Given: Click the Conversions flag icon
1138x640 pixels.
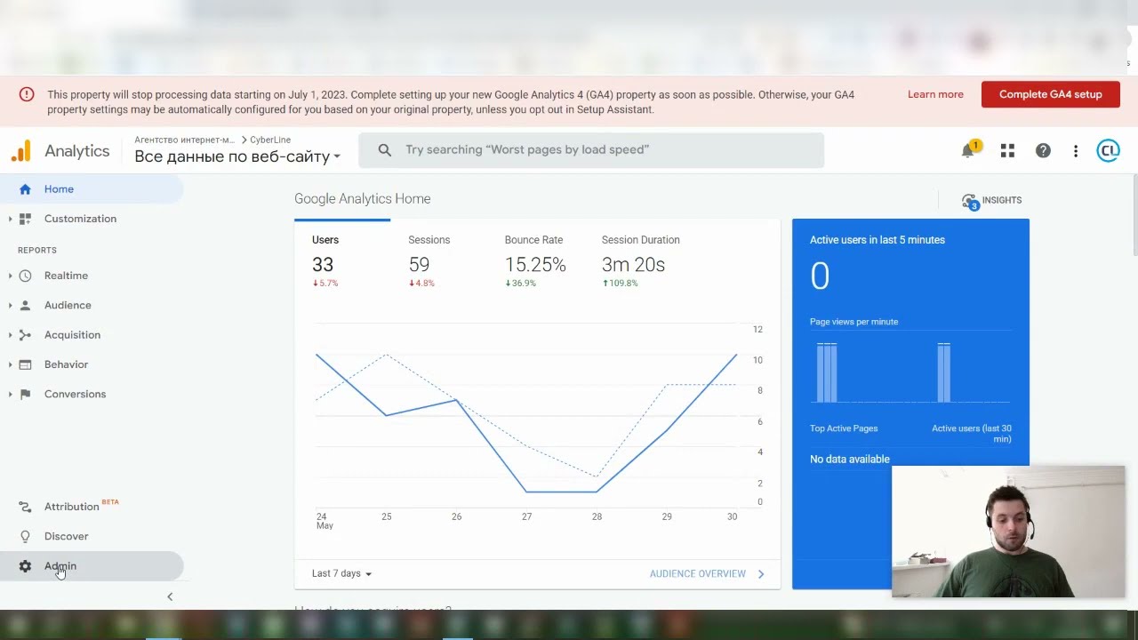Looking at the screenshot, I should point(25,394).
